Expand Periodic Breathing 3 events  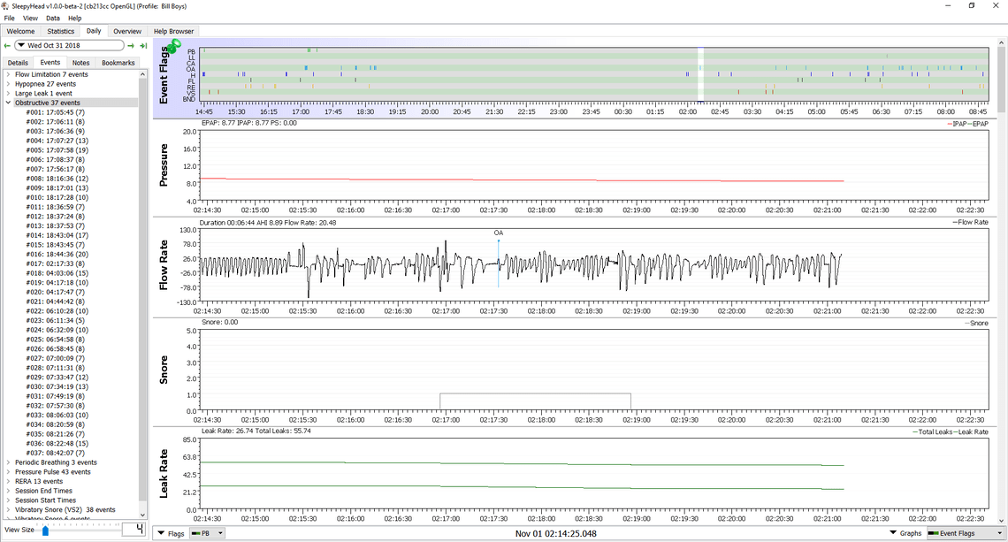tap(7, 462)
